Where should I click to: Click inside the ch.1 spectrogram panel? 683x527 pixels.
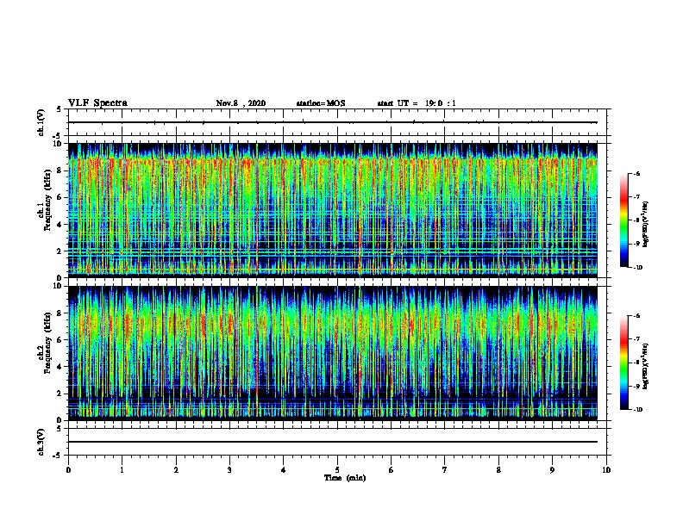pyautogui.click(x=332, y=210)
